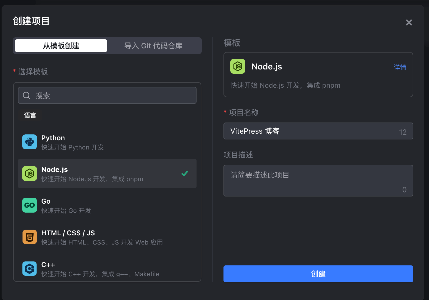Click the 项目描述 label

(238, 155)
